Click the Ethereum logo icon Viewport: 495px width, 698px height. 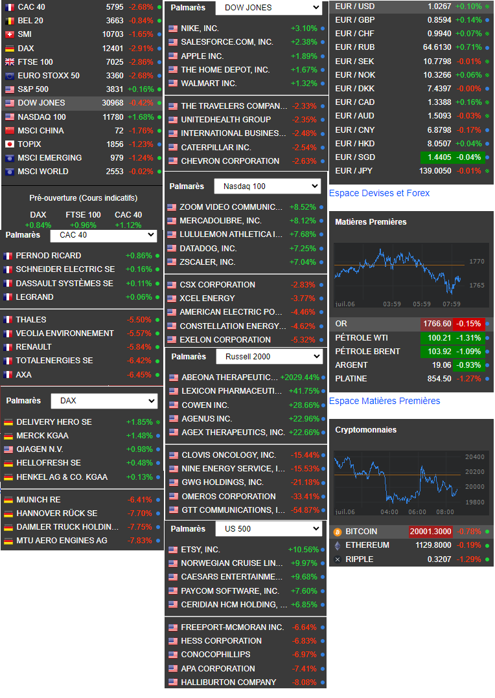pyautogui.click(x=338, y=545)
